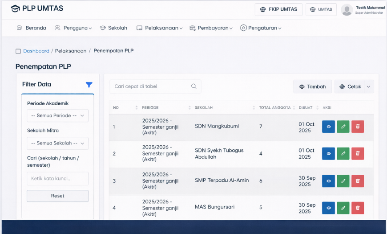Follow the Dashboard breadcrumb link
387x234 pixels.
point(36,51)
